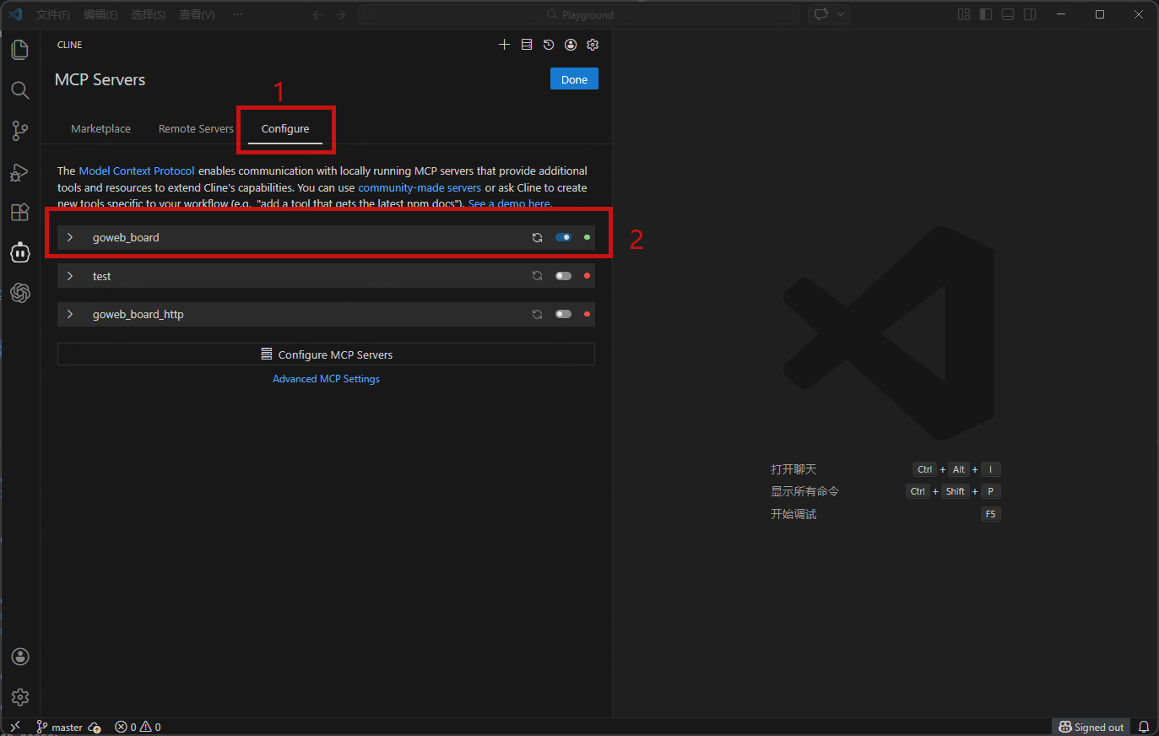The width and height of the screenshot is (1159, 736).
Task: Expand the goweb_board server row
Action: [70, 237]
